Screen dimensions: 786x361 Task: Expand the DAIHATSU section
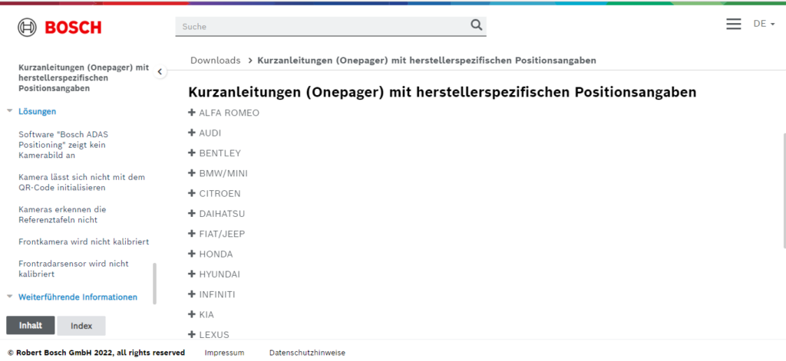pyautogui.click(x=216, y=214)
